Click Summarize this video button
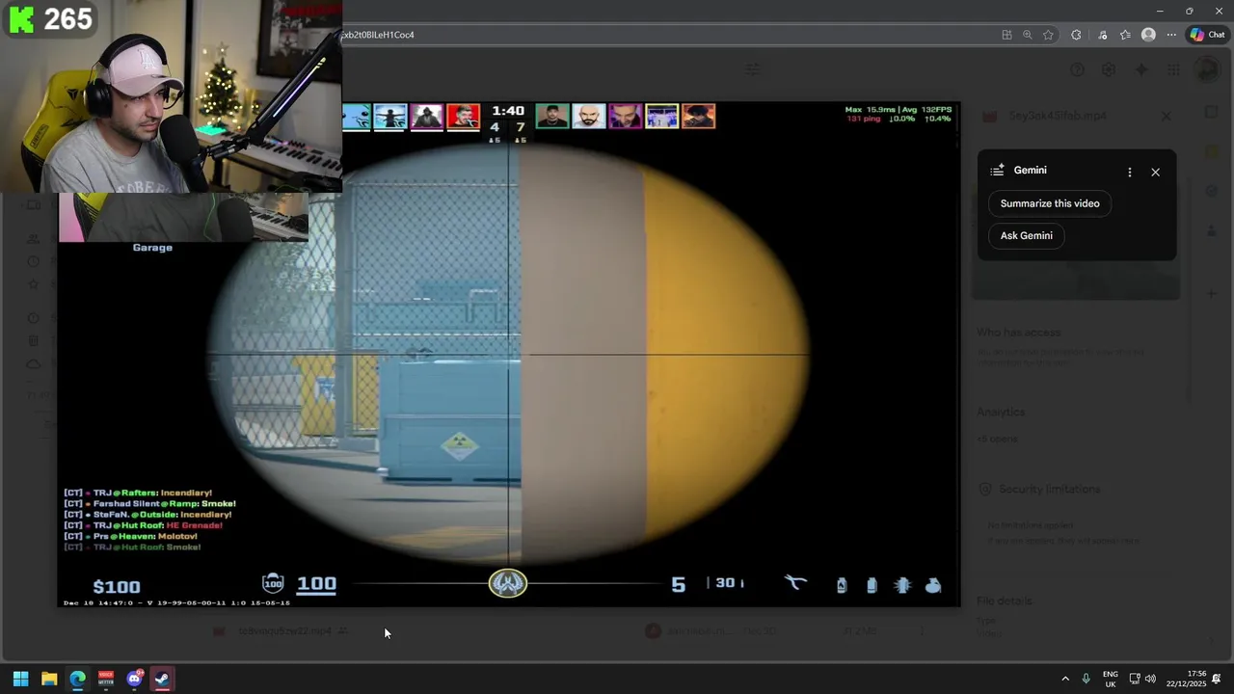This screenshot has height=694, width=1234. coord(1050,203)
